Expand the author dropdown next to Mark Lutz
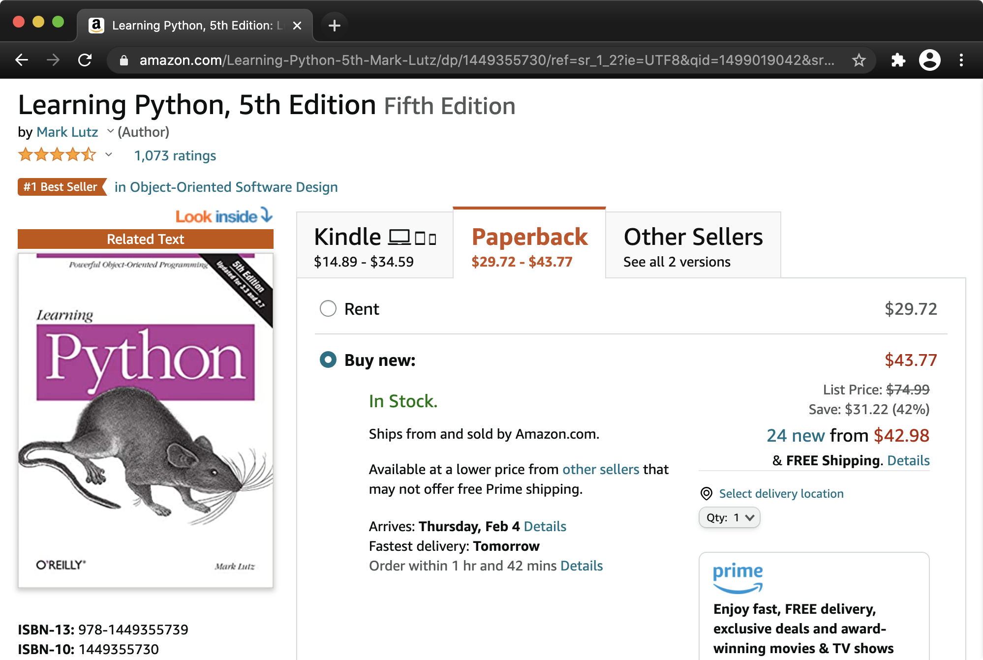The height and width of the screenshot is (660, 983). pos(110,131)
